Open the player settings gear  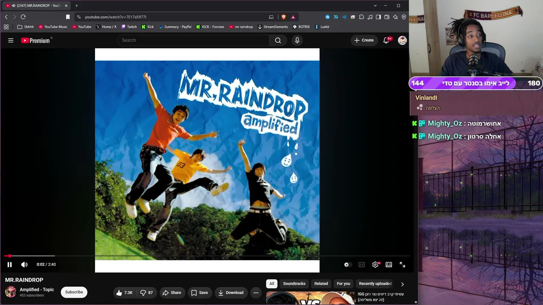(375, 264)
